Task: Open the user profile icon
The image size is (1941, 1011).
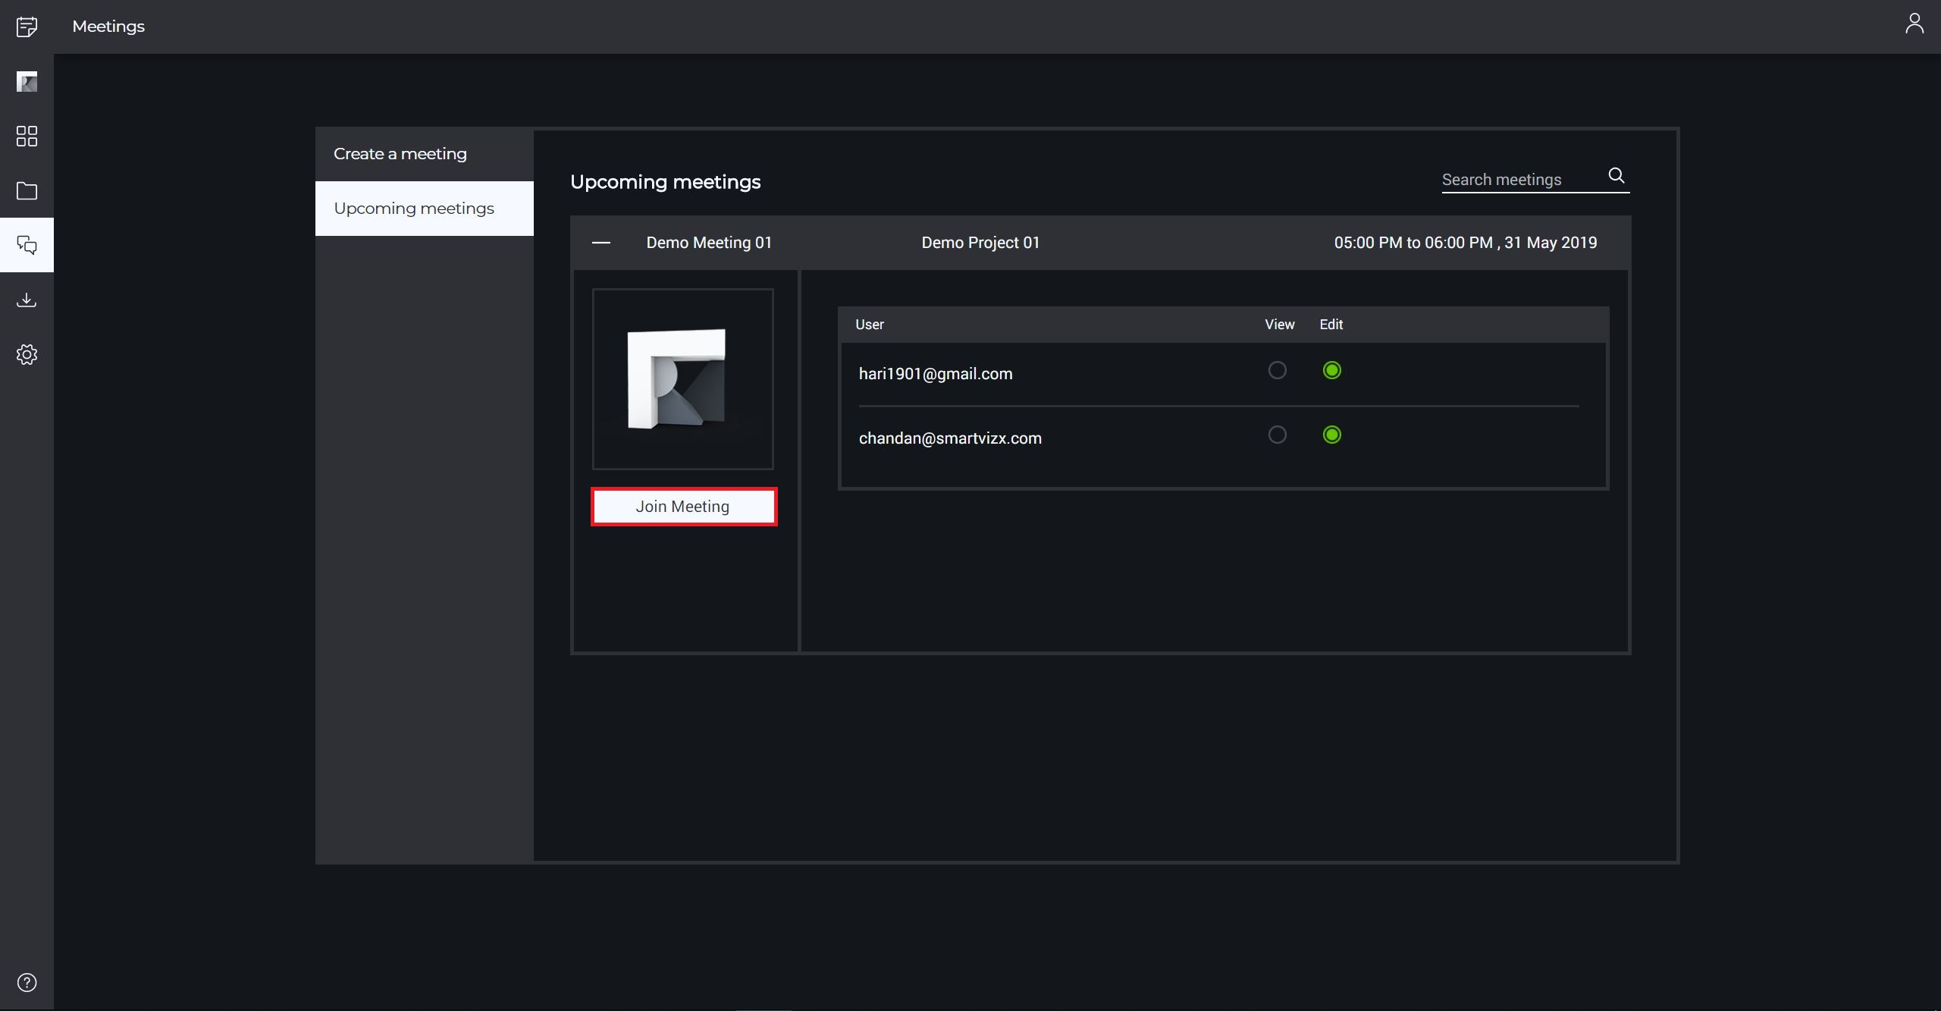Action: coord(1914,24)
